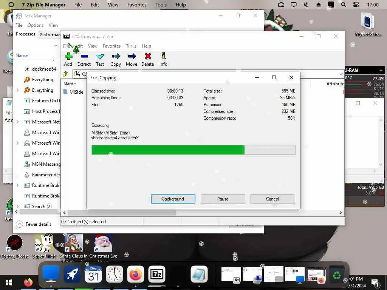The height and width of the screenshot is (290, 387).
Task: Expand the Microsoft Net process row
Action: click(17, 122)
